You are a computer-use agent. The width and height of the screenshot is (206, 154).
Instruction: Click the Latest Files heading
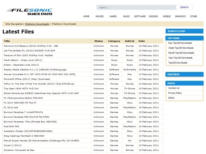pyautogui.click(x=18, y=32)
